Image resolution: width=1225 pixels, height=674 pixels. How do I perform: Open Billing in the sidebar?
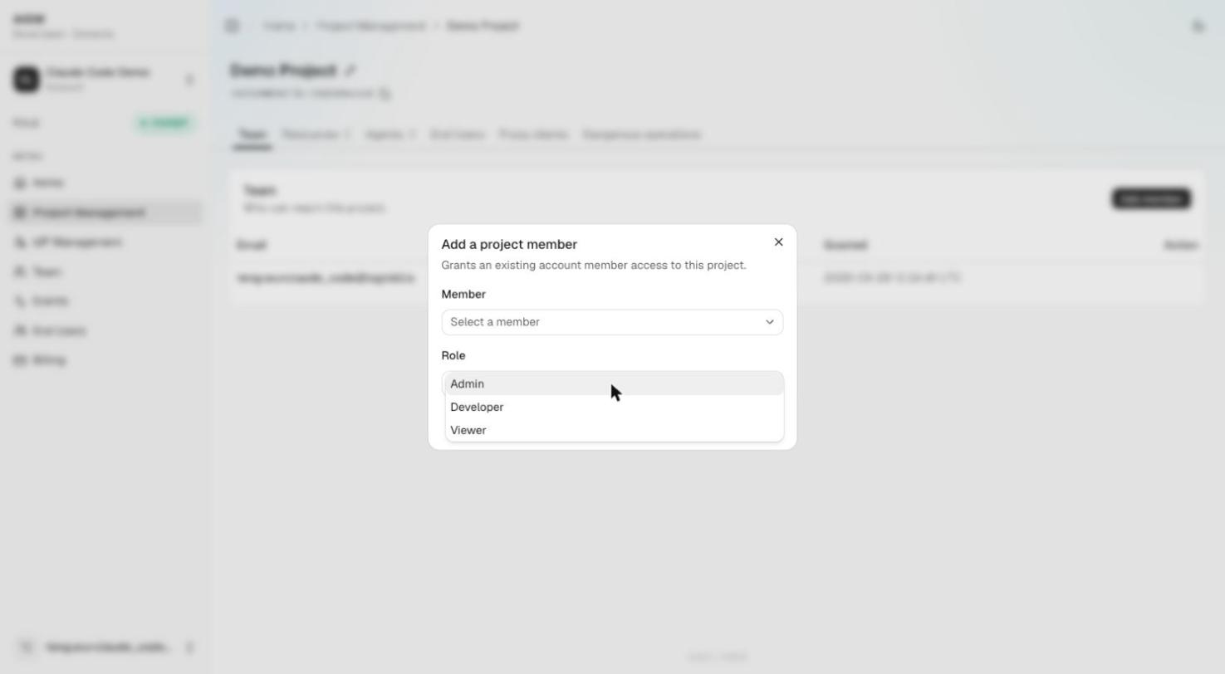pyautogui.click(x=105, y=360)
